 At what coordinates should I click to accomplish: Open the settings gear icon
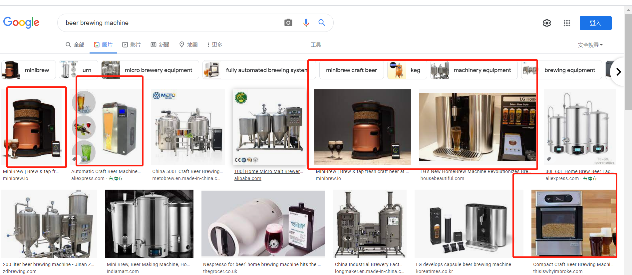[547, 23]
